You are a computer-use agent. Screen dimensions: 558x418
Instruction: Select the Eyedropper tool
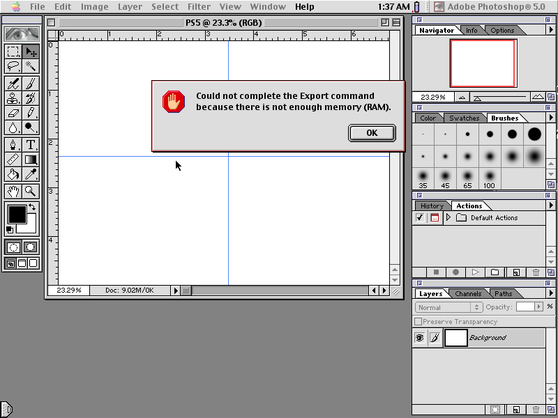[x=31, y=174]
